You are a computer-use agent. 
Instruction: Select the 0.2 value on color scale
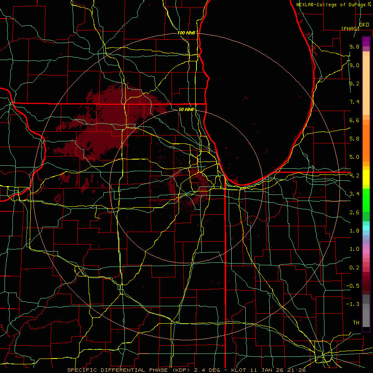[354, 267]
